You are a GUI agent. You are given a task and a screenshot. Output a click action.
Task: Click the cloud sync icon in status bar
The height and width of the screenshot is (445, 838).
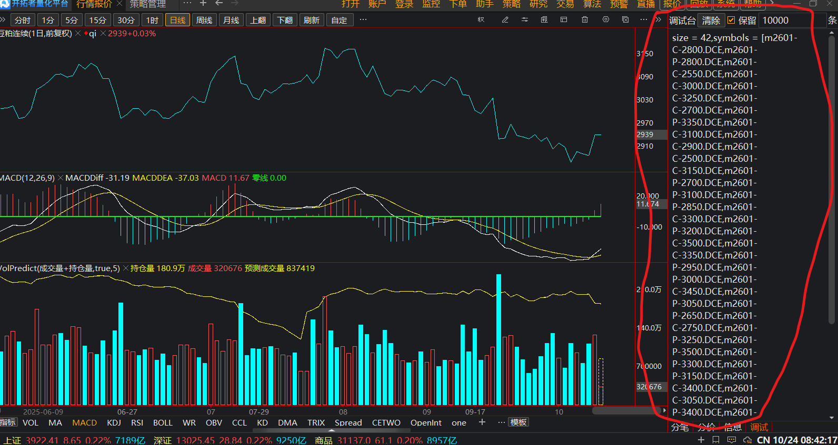click(747, 440)
